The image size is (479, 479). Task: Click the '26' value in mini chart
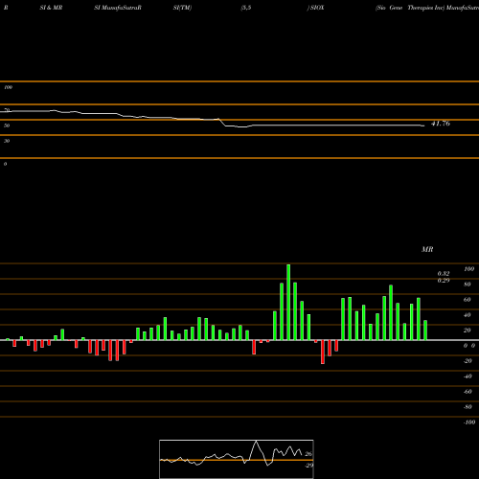tap(308, 454)
